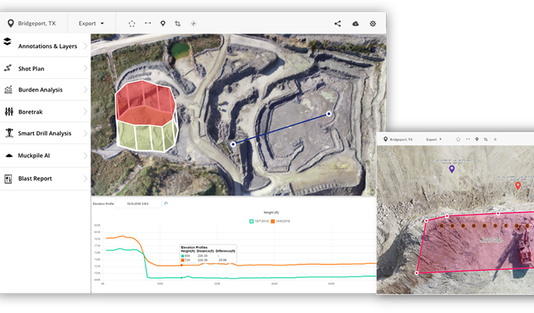Image resolution: width=534 pixels, height=313 pixels.
Task: Open settings with the gear icon
Action: (373, 24)
